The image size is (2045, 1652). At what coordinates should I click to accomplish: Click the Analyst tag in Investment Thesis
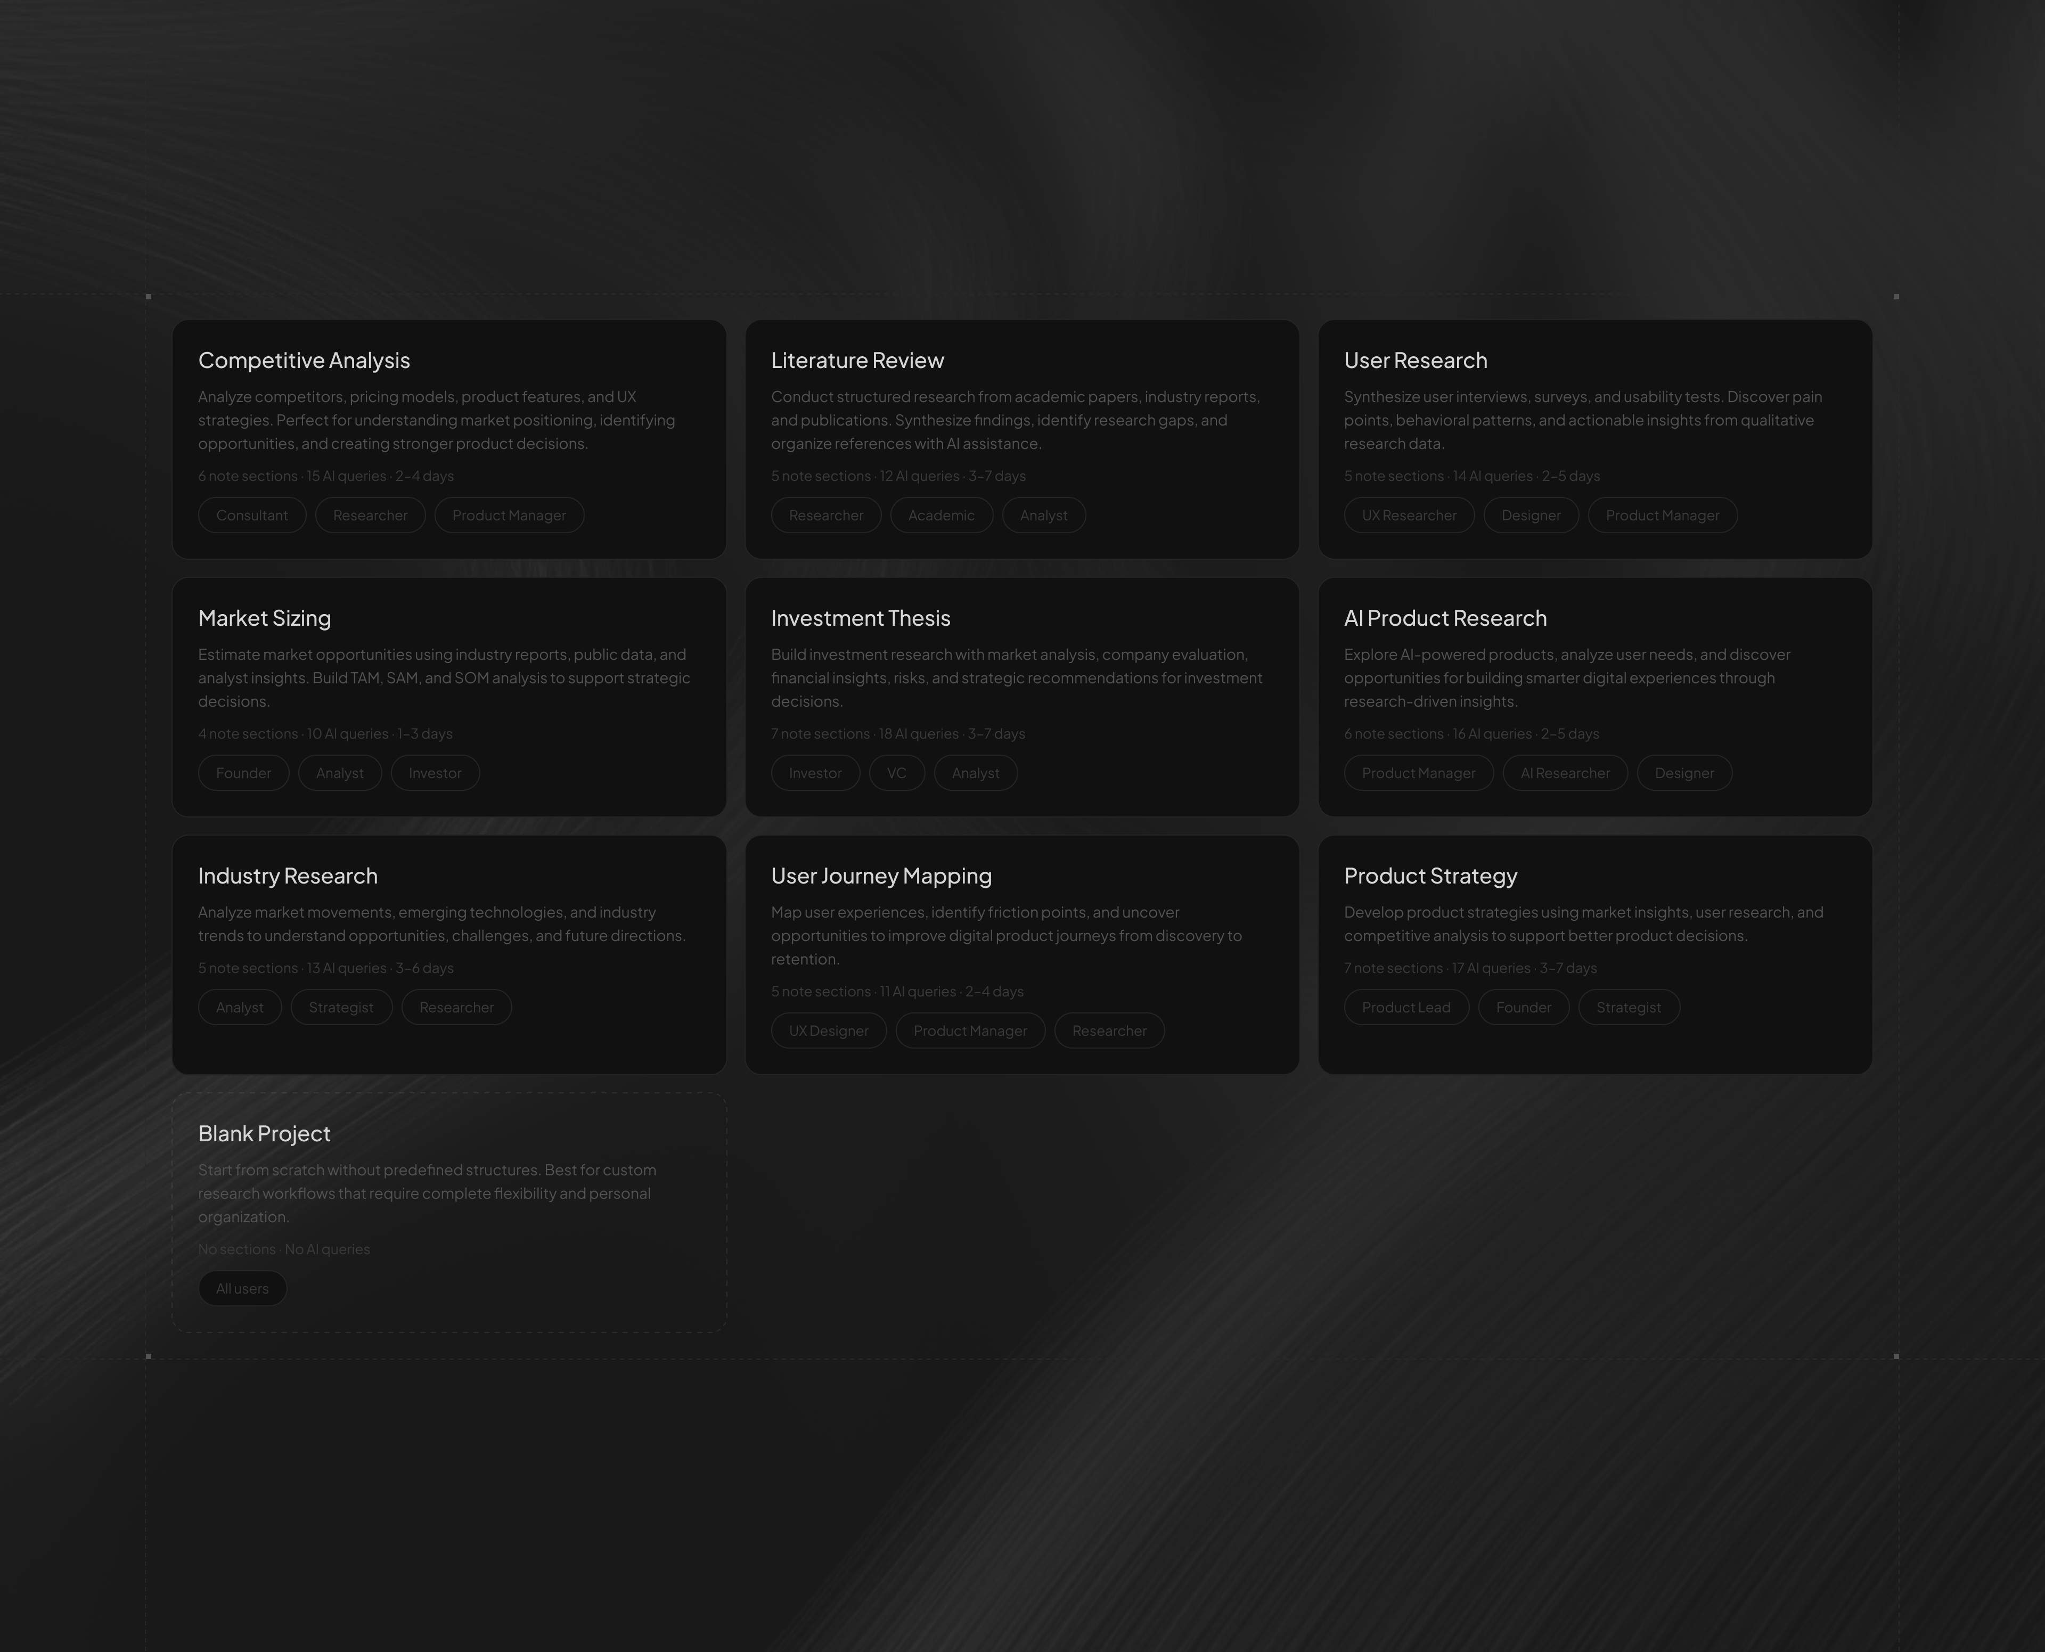click(976, 773)
